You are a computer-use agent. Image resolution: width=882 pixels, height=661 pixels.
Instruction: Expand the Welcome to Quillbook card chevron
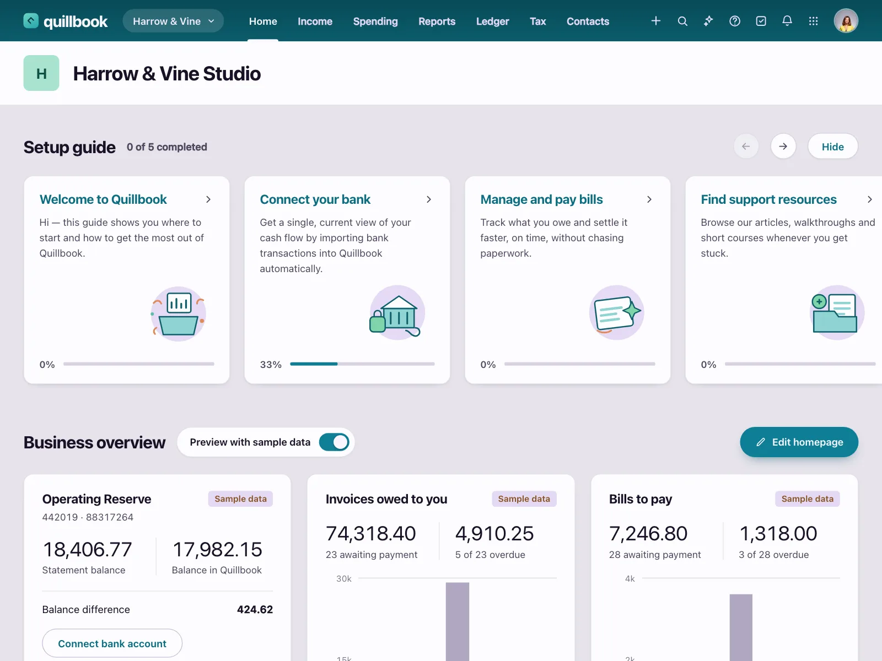(208, 199)
